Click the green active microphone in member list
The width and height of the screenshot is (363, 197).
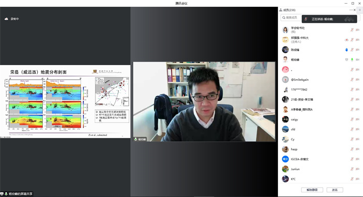point(352,59)
